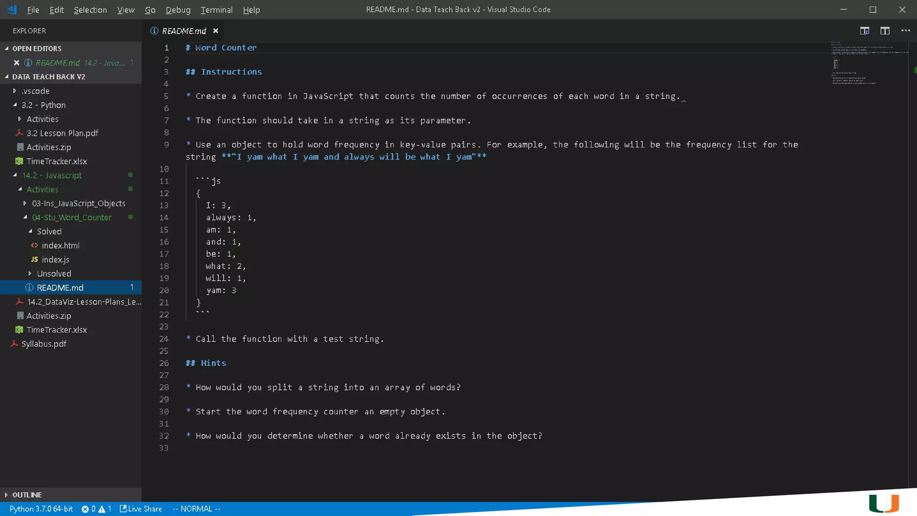Click the errors and warnings status icon
Screen dimensions: 917x516
coord(96,509)
